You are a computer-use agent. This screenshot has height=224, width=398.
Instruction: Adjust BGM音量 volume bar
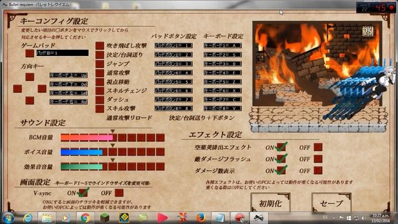113,138
